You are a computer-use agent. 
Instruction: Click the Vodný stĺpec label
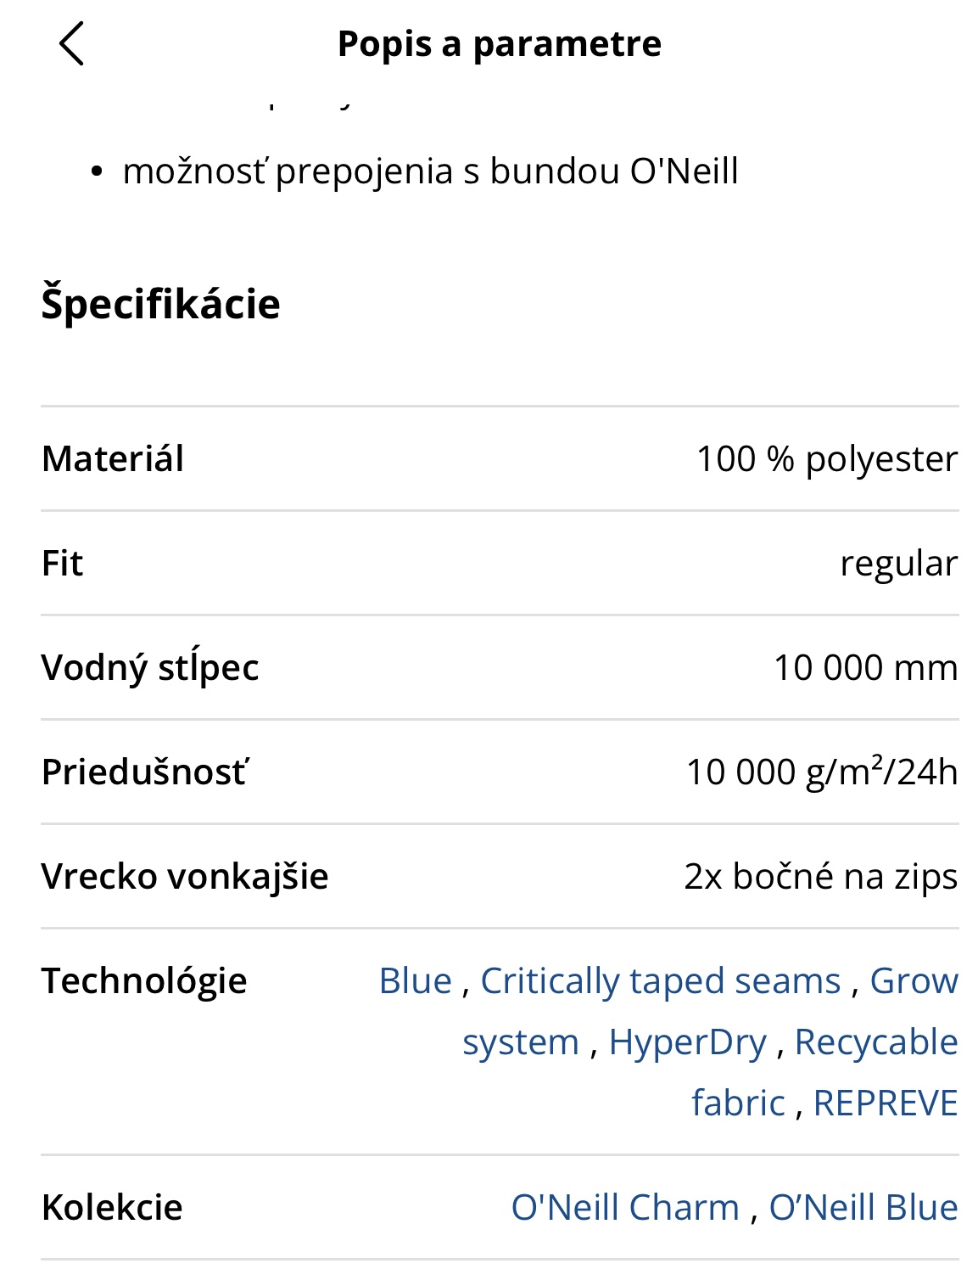[150, 667]
